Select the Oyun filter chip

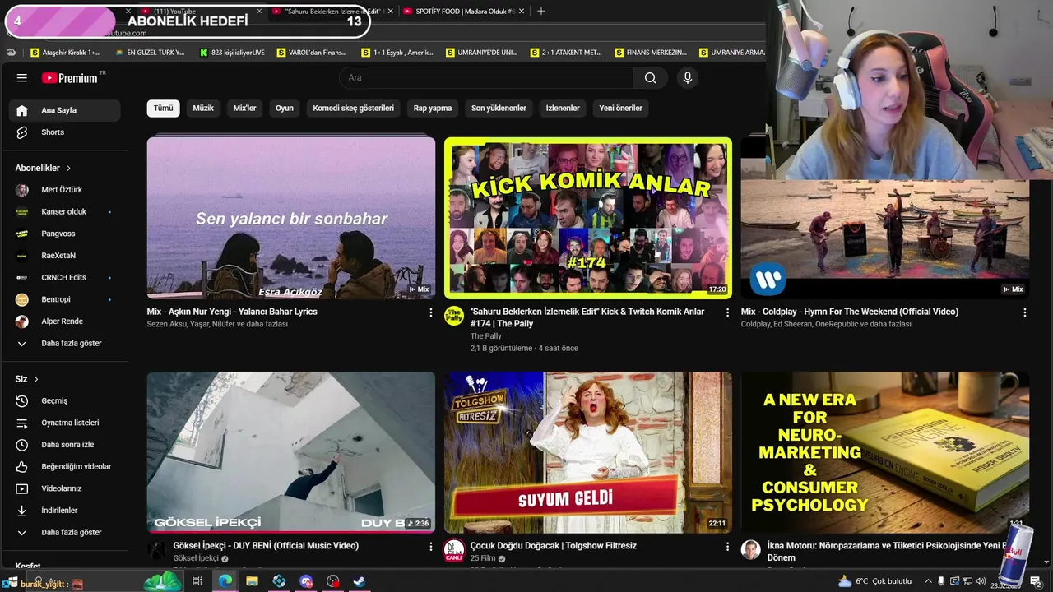(x=285, y=109)
